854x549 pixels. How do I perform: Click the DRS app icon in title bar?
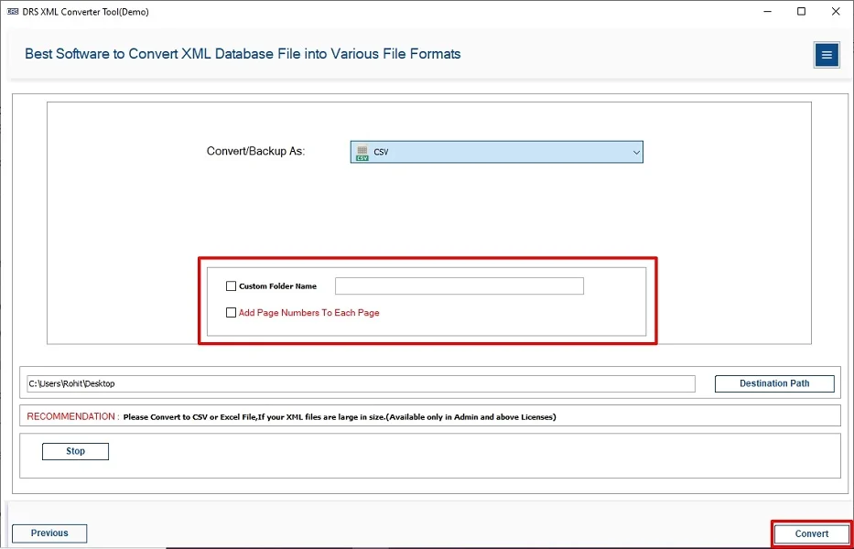click(13, 12)
